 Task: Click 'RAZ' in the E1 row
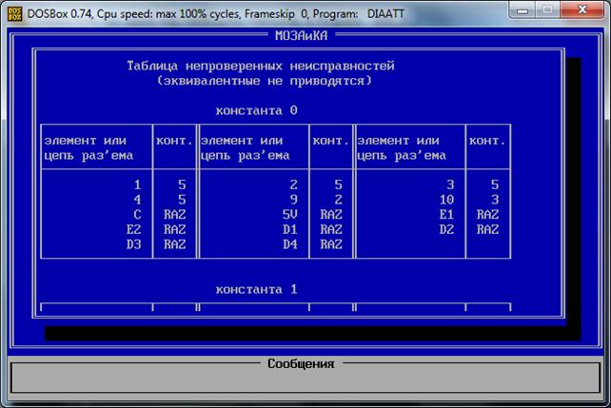click(487, 215)
